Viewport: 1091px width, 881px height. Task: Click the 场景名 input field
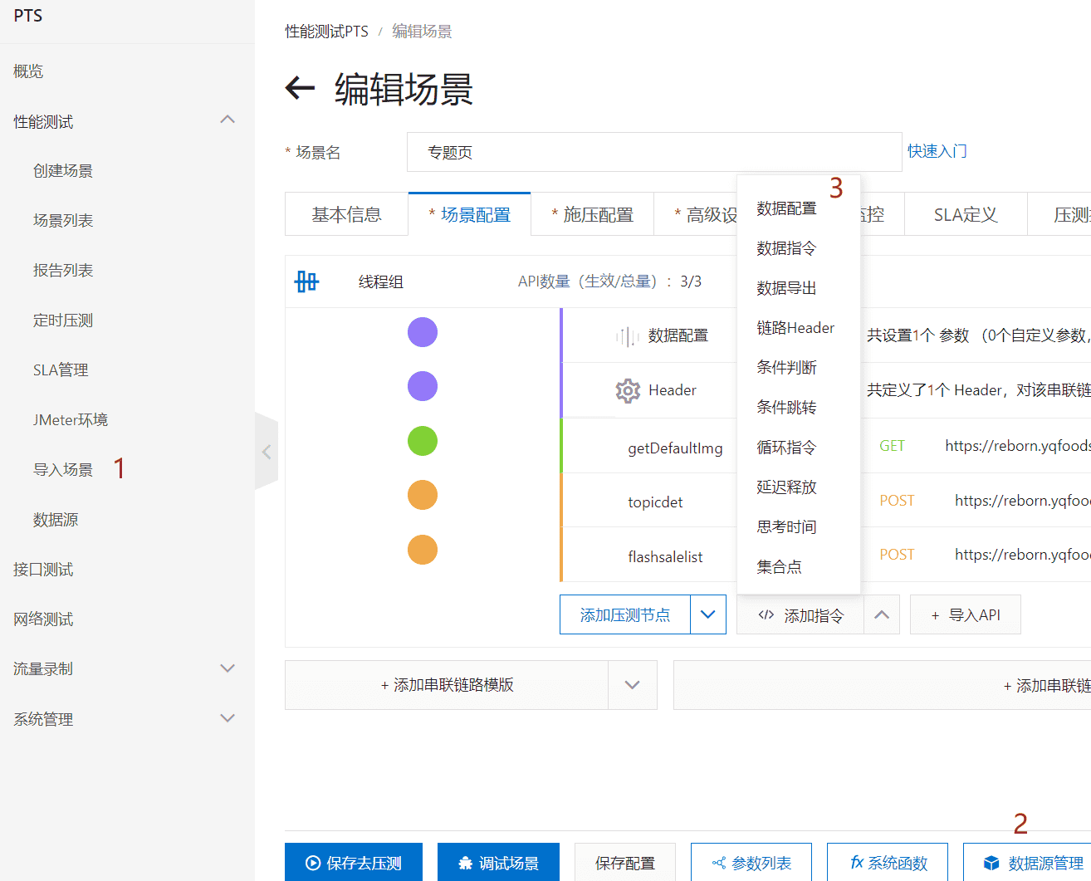(653, 152)
